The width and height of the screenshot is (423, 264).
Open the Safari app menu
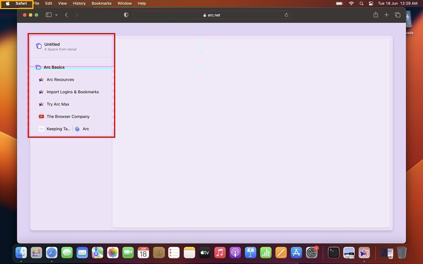[21, 3]
